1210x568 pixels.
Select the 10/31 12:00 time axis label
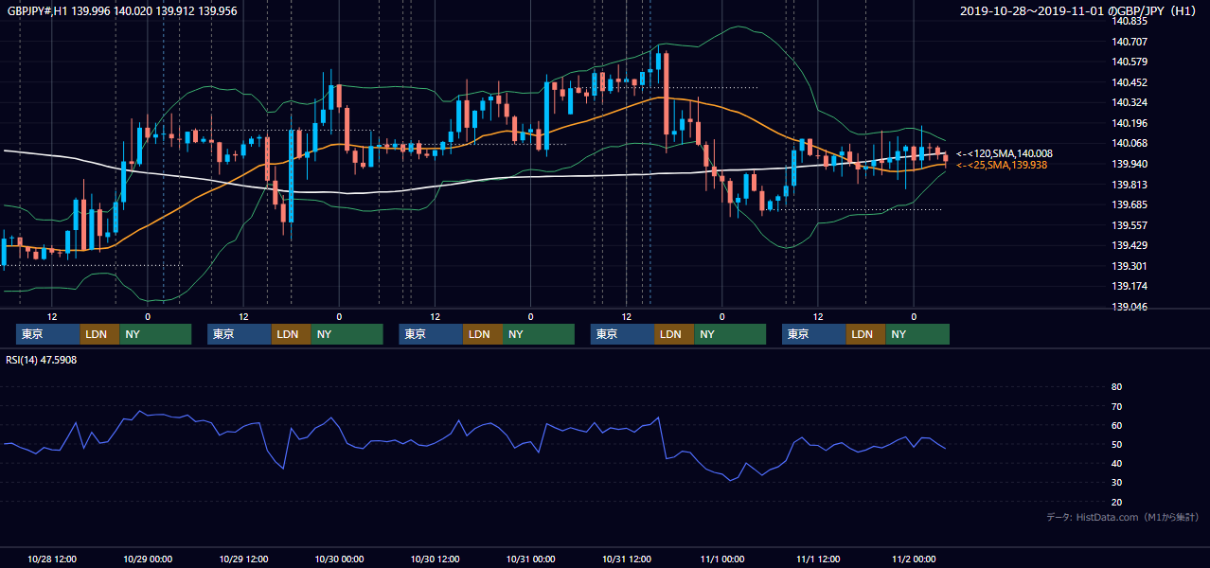[626, 559]
